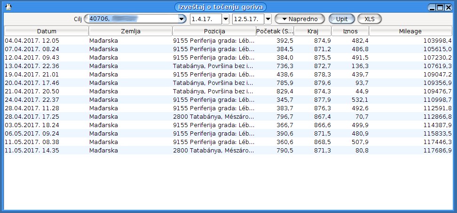
Task: Click the penguin window menu icon
Action: tap(7, 7)
